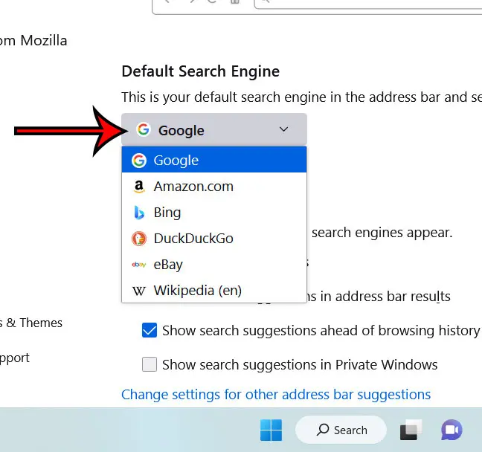The image size is (482, 452).
Task: Click the Bing logo icon
Action: 138,213
